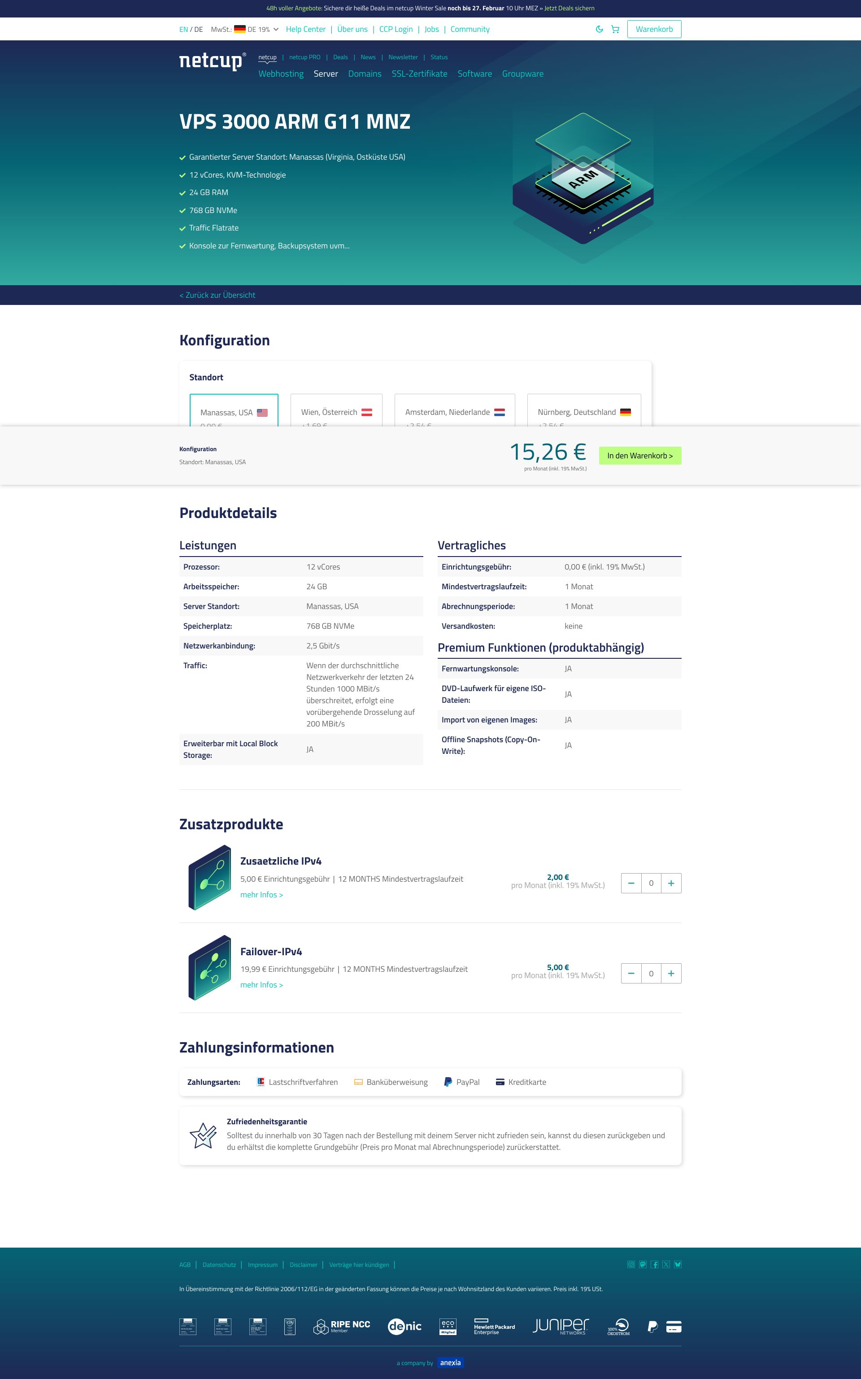Open the Mastodon social icon in the footer
This screenshot has height=1379, width=861.
click(x=643, y=1265)
